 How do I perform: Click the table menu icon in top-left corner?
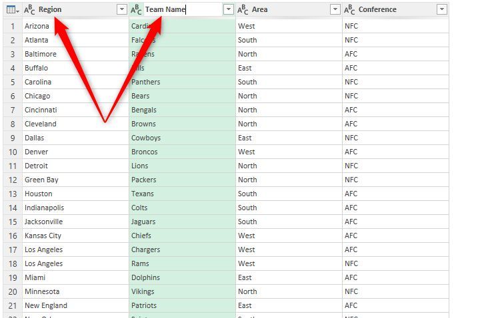click(x=11, y=9)
